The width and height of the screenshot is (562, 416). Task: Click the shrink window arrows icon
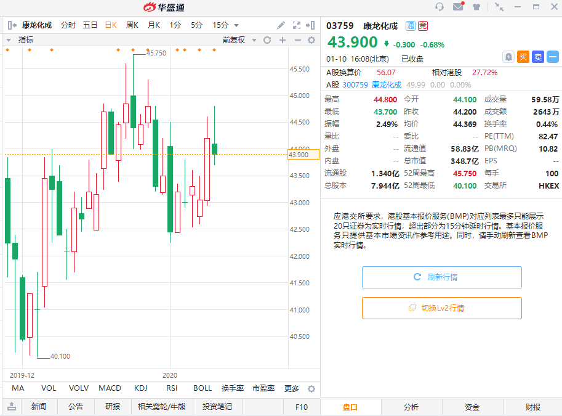click(x=499, y=7)
